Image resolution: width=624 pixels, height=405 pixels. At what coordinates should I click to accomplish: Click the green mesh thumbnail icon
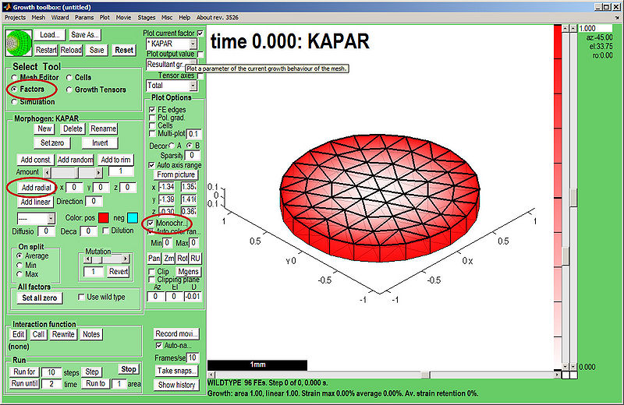pos(19,43)
